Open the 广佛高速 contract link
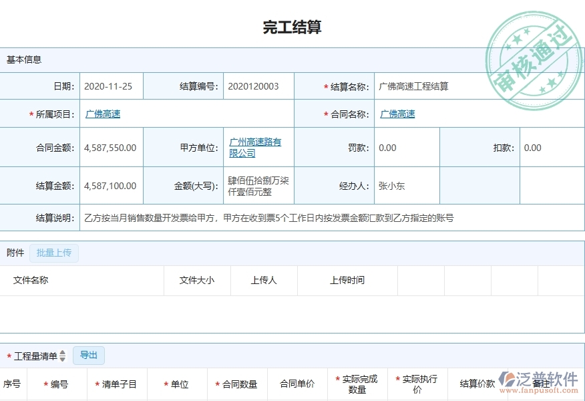 pos(397,114)
